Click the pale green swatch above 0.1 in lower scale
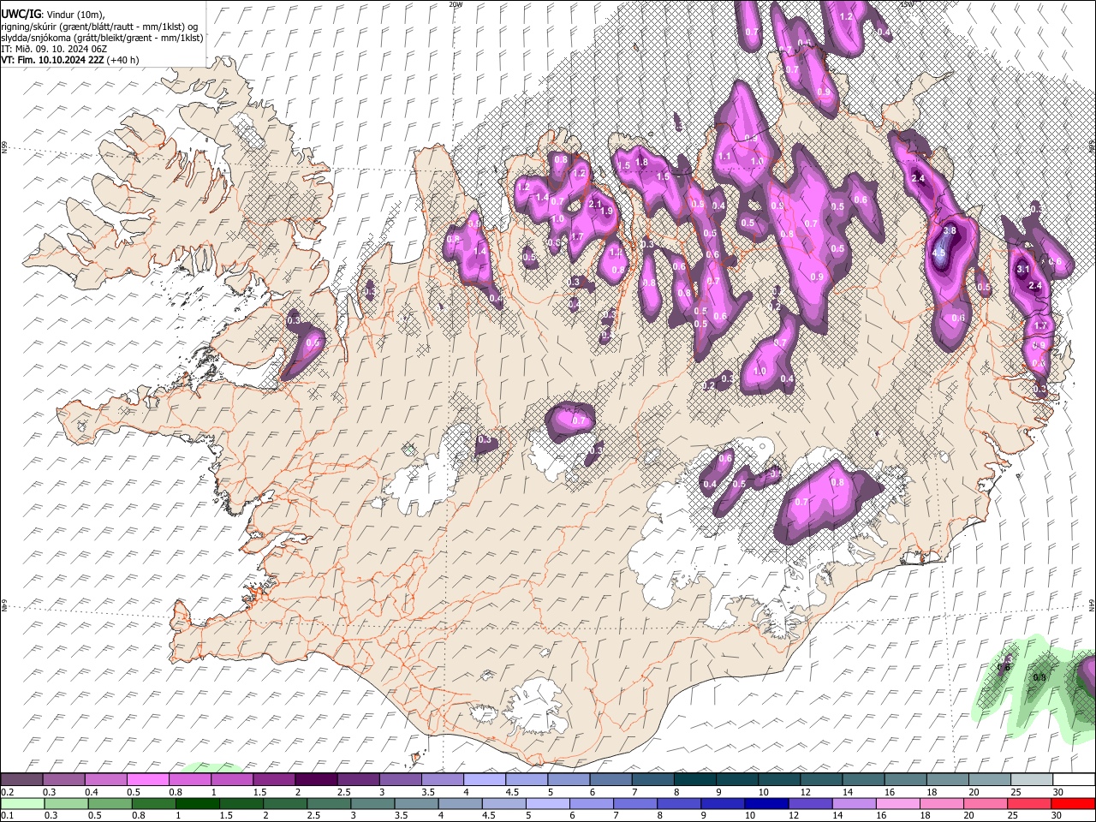Viewport: 1096px width, 822px height. pos(22,803)
